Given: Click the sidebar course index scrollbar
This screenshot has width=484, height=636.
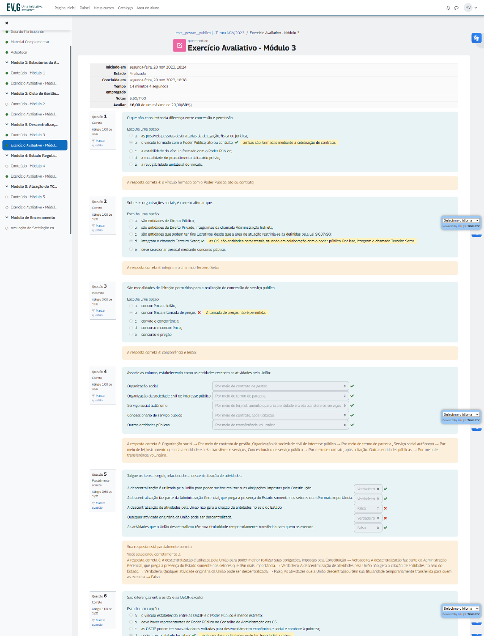Looking at the screenshot, I should pos(70,140).
